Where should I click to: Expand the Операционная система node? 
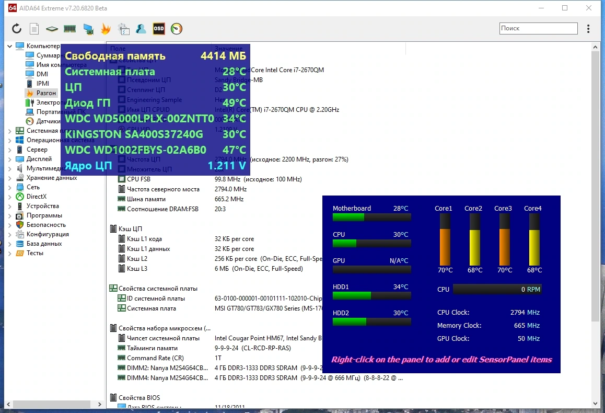point(9,140)
